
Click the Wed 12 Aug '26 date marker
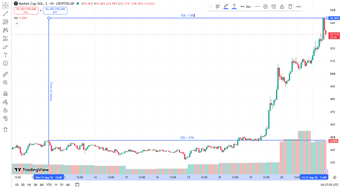48,178
